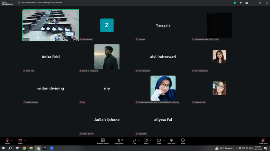The image size is (270, 151).
Task: Select Intan Rezky aulia's black tile
Action: click(x=219, y=25)
